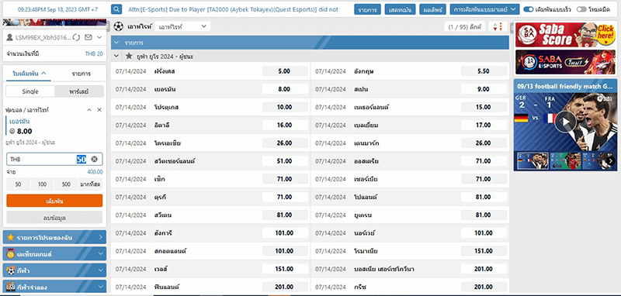Pick England odds 5.50
Viewport: 621px width, 296px height.
pos(484,71)
